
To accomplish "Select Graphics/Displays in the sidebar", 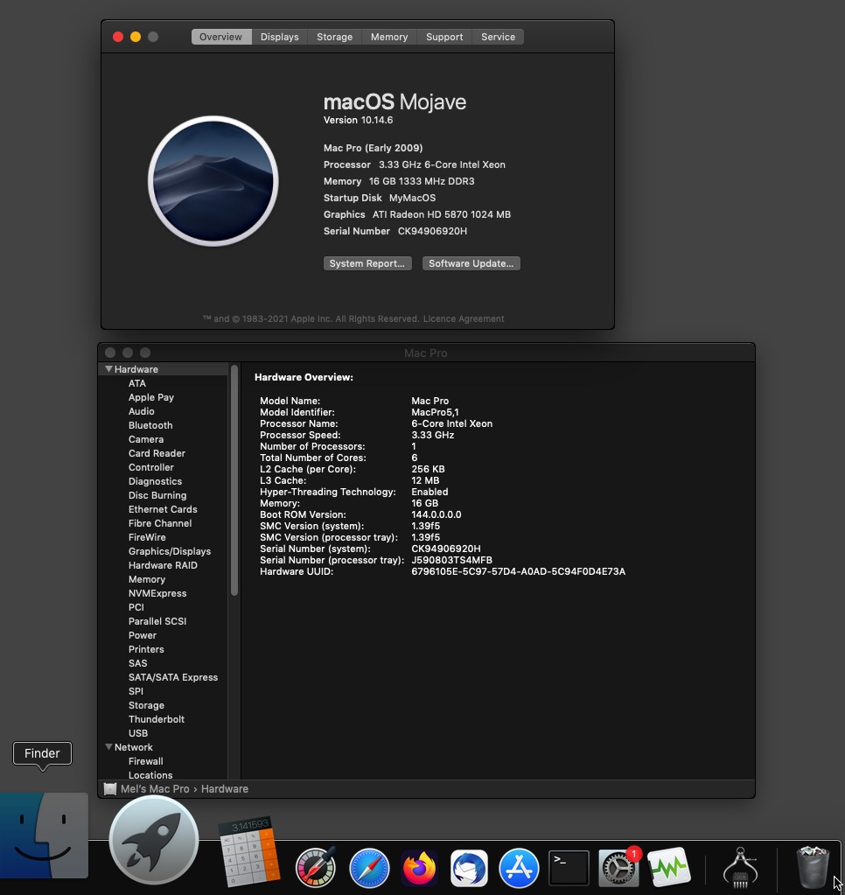I will click(x=170, y=551).
